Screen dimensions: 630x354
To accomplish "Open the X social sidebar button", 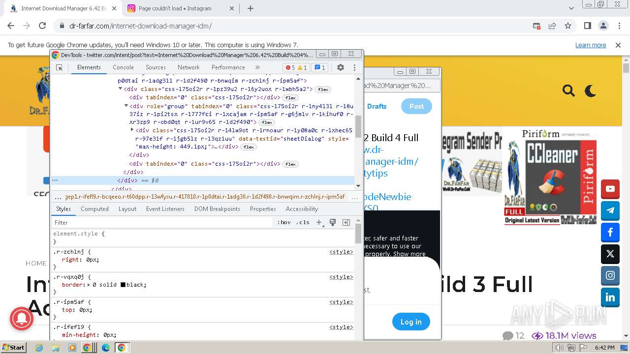I will coord(610,254).
